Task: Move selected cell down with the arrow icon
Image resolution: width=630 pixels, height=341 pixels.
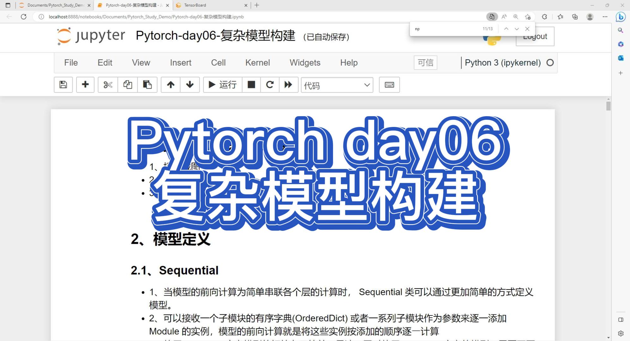Action: point(190,85)
